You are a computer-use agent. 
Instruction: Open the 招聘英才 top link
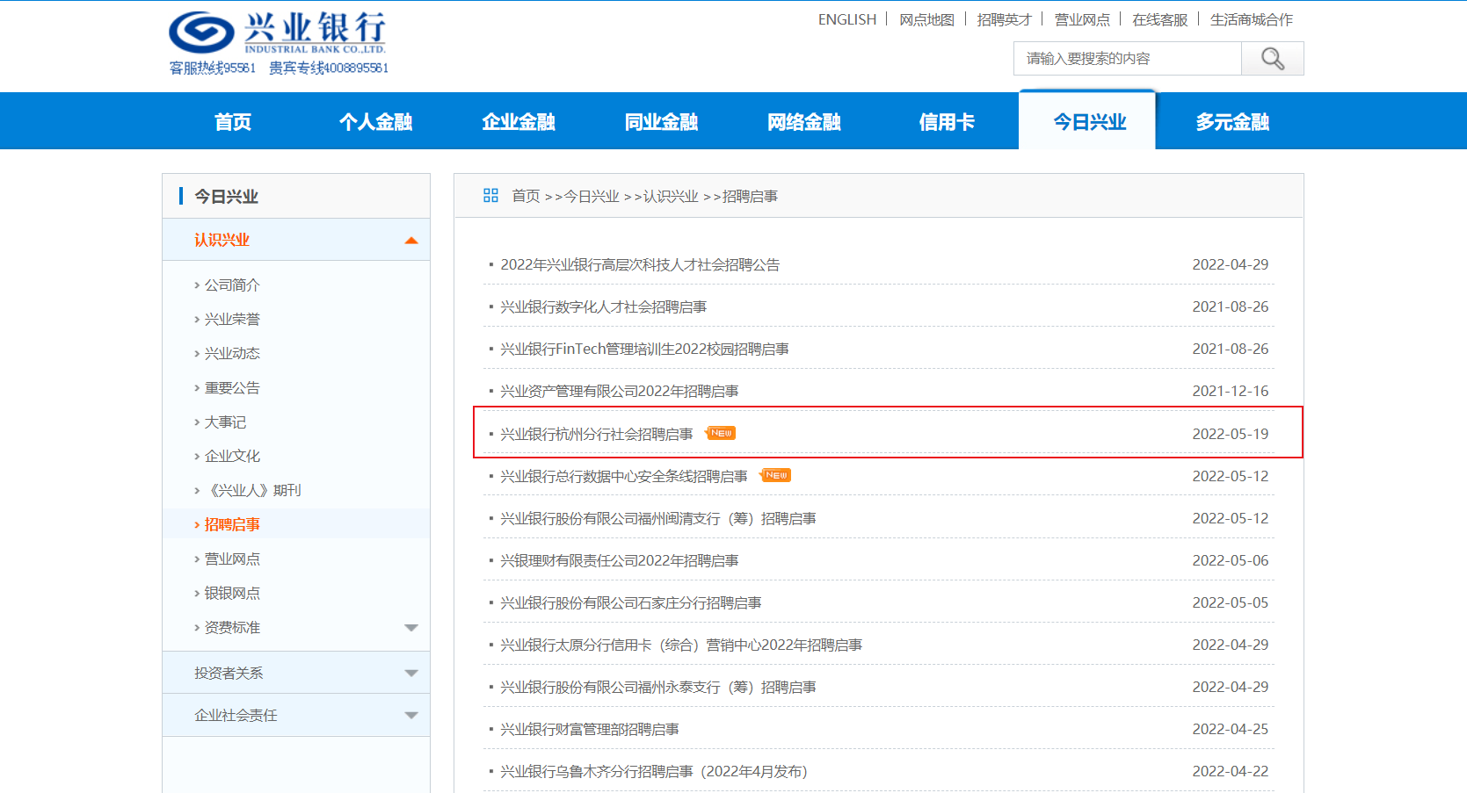point(1004,19)
